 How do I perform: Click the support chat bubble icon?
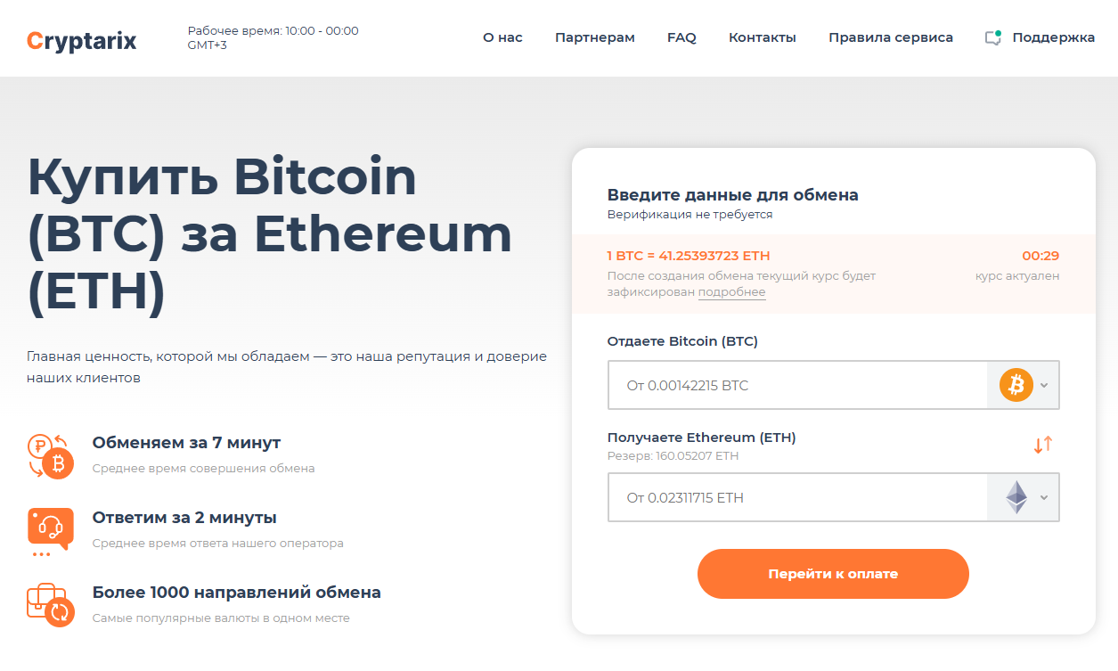[x=993, y=37]
